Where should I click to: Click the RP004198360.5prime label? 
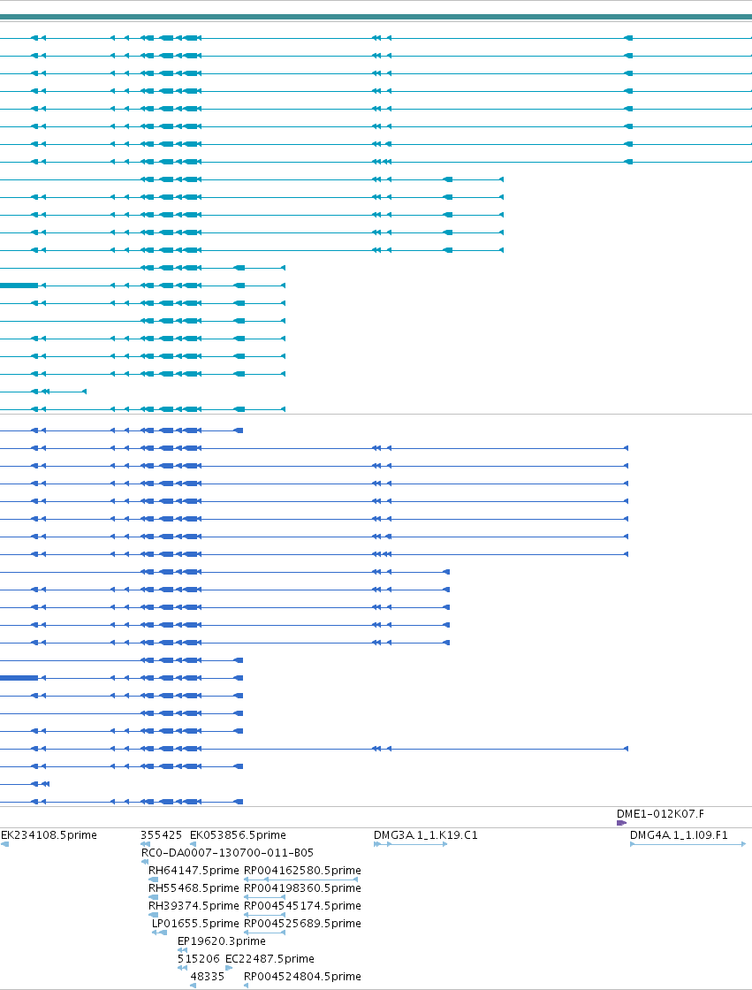pos(302,888)
